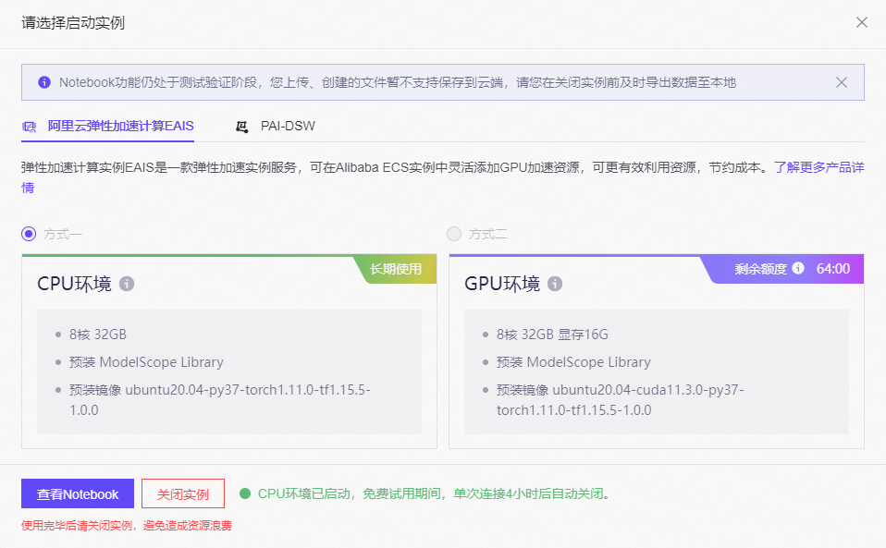Click GPU 预装镜像 cuda11.3.0 image line
Screen dimensions: 886x548
click(620, 399)
